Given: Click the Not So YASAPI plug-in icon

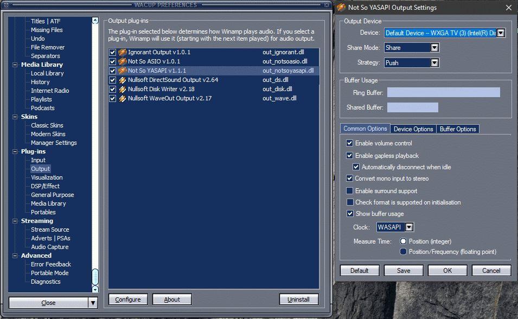Looking at the screenshot, I should click(123, 71).
